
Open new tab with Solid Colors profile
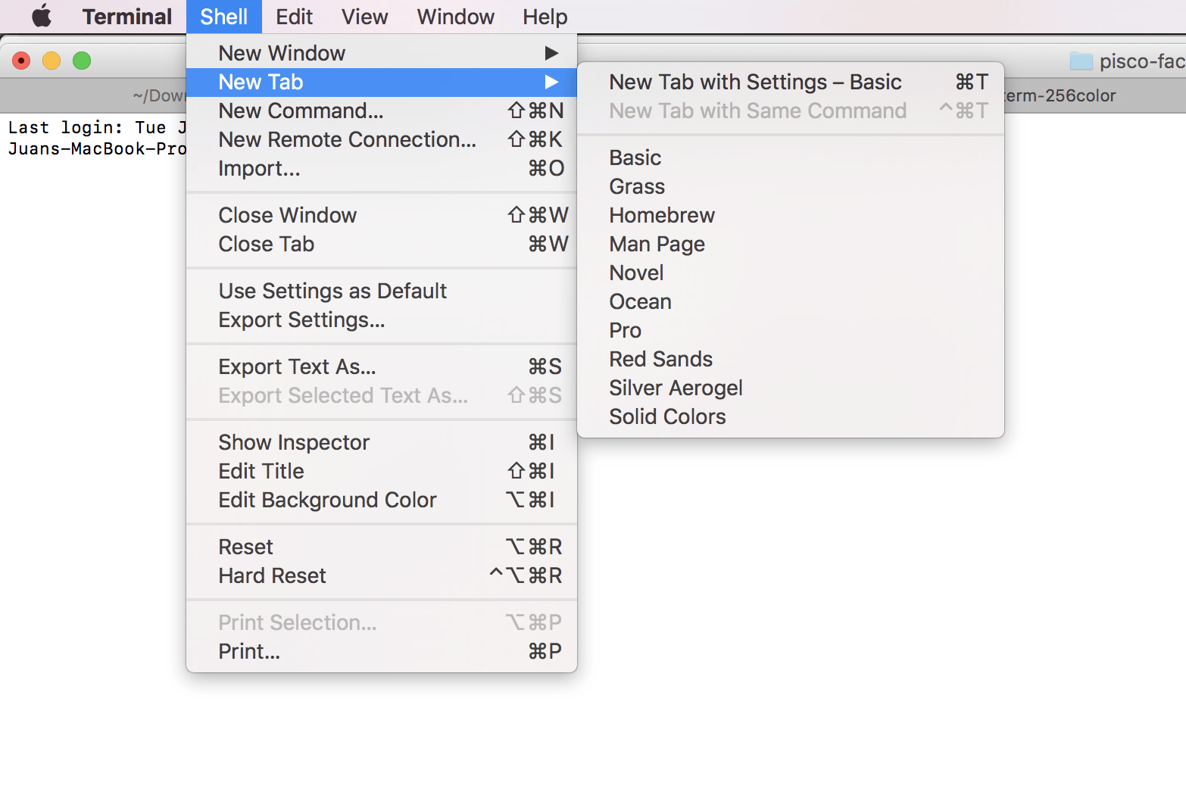pos(791,416)
